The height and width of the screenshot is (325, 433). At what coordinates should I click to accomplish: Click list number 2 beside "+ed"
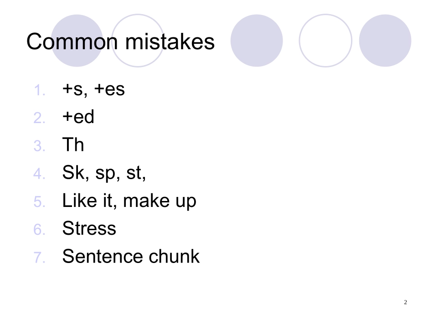tap(40, 118)
